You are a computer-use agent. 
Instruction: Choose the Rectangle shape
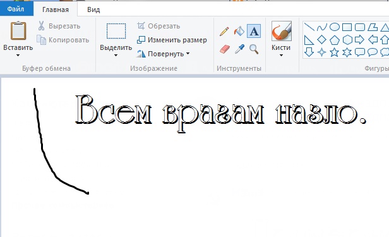point(347,27)
